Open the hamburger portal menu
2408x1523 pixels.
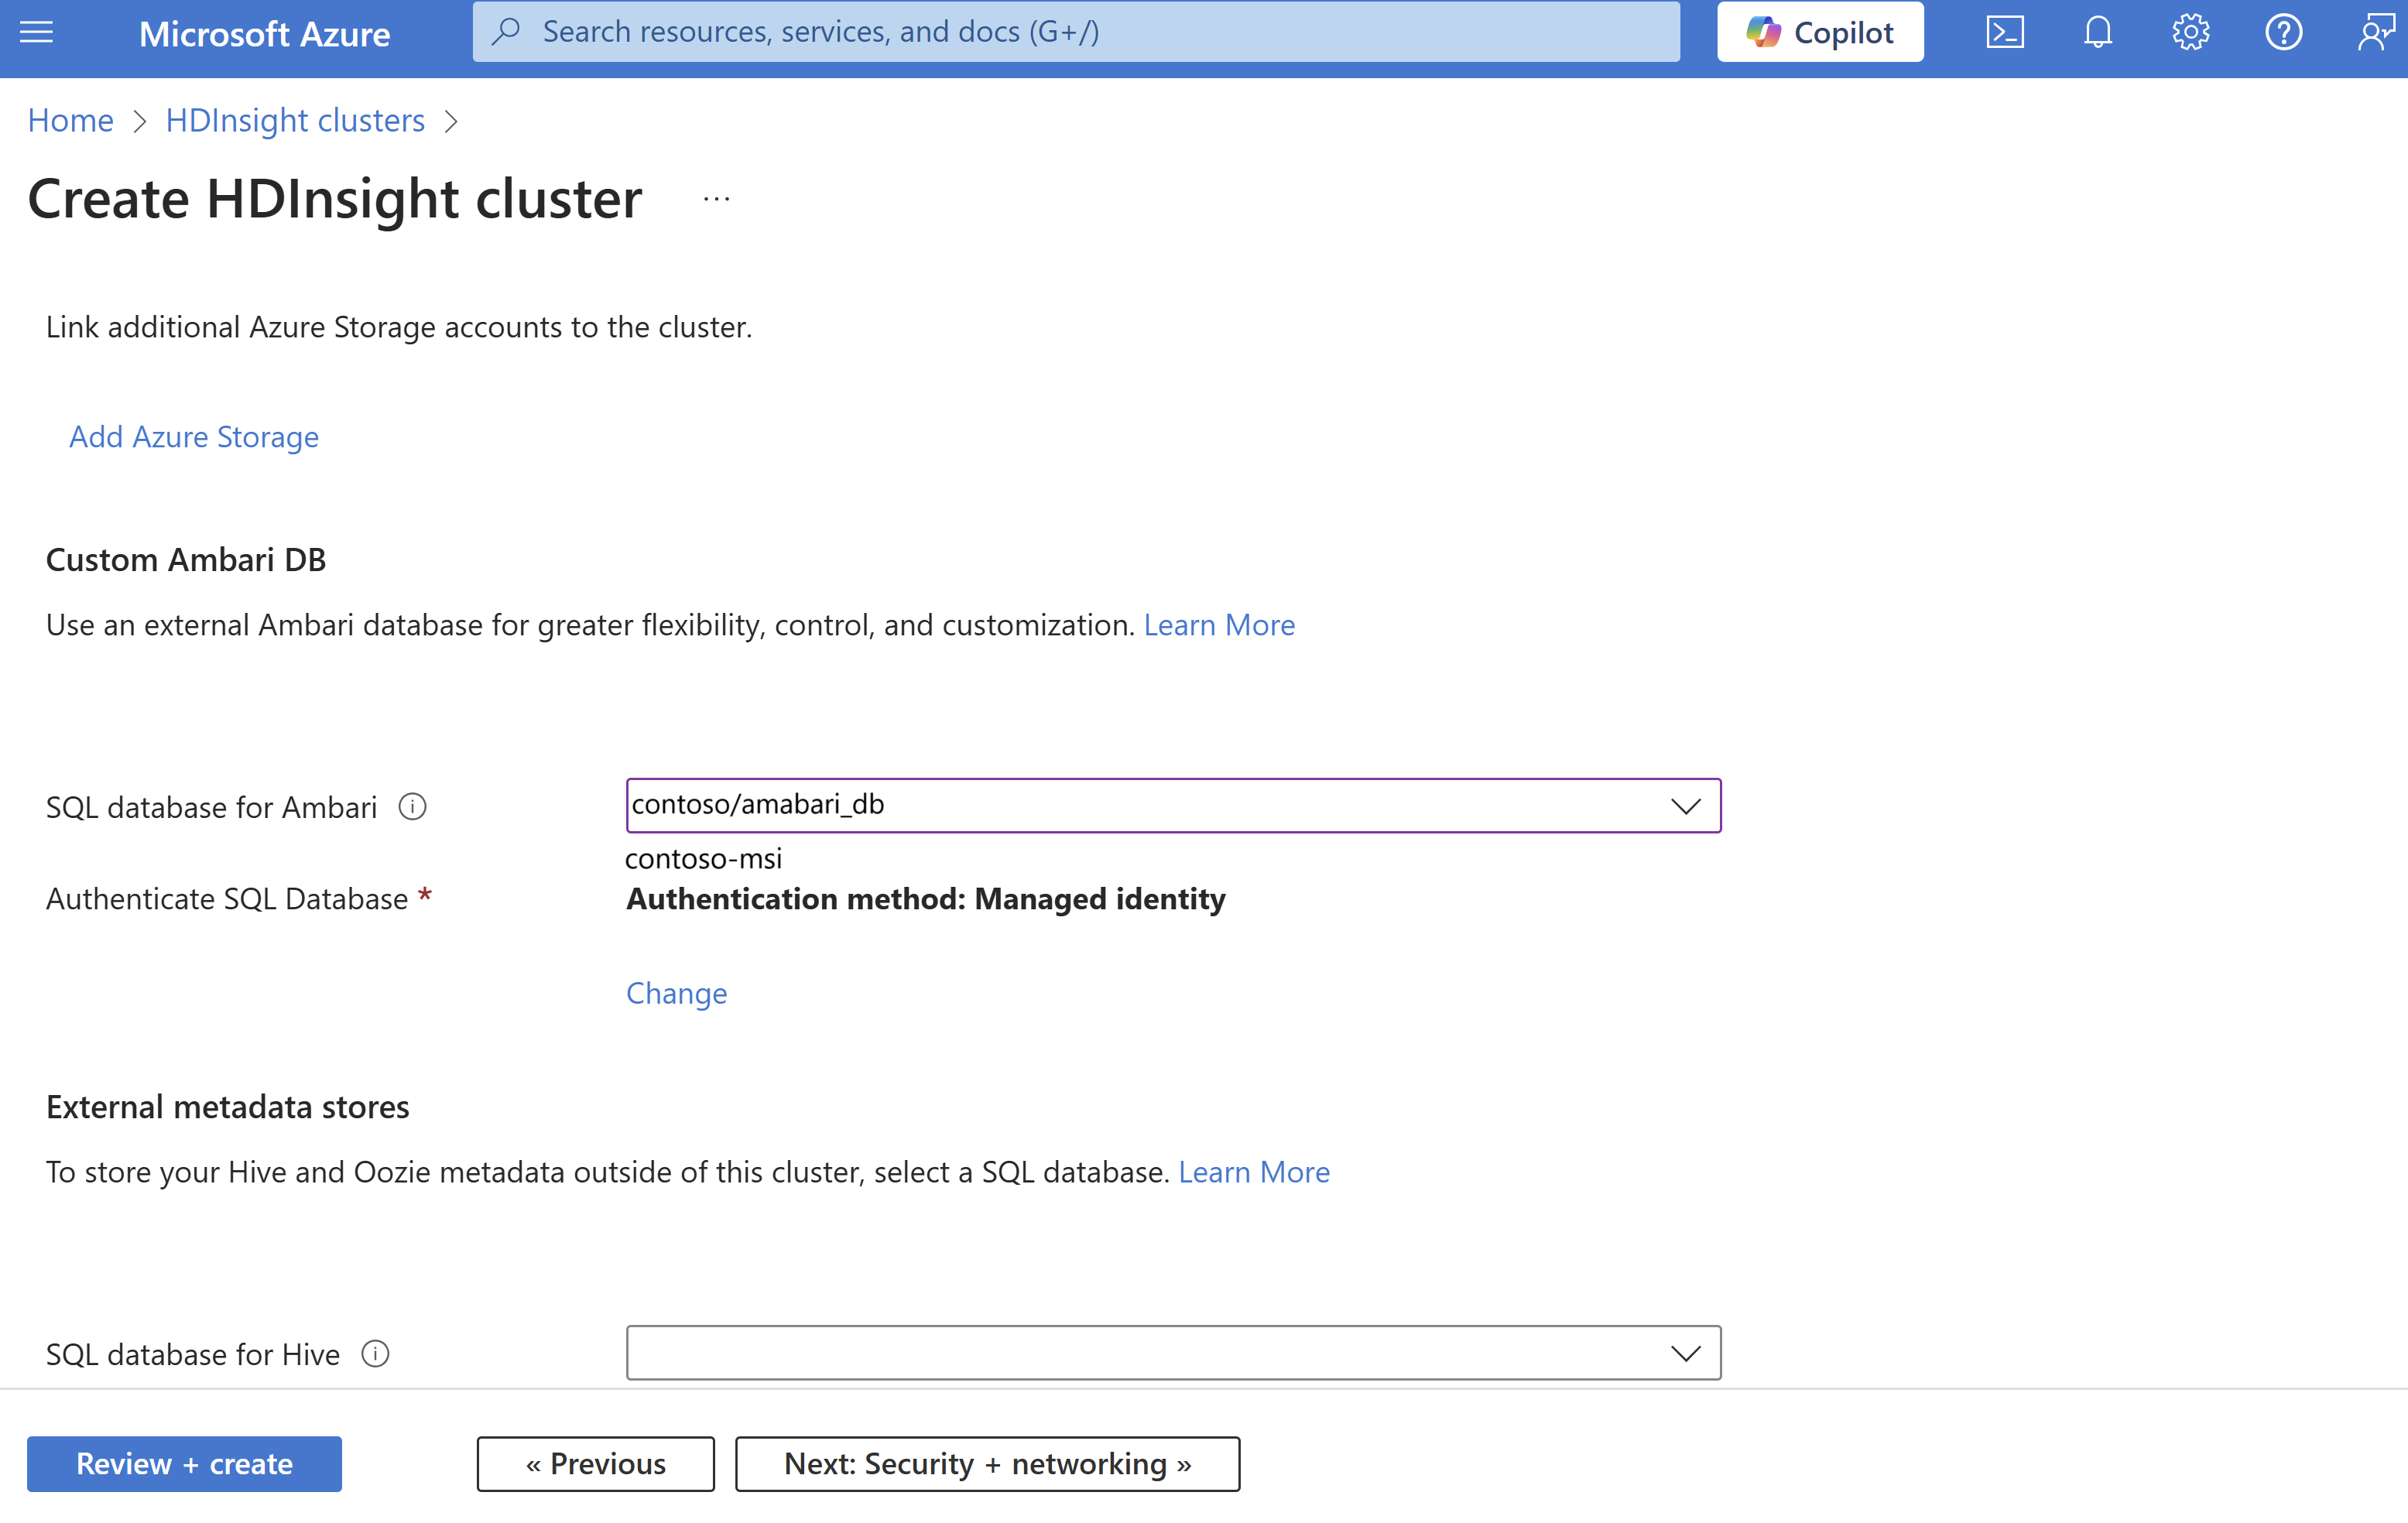pyautogui.click(x=37, y=32)
